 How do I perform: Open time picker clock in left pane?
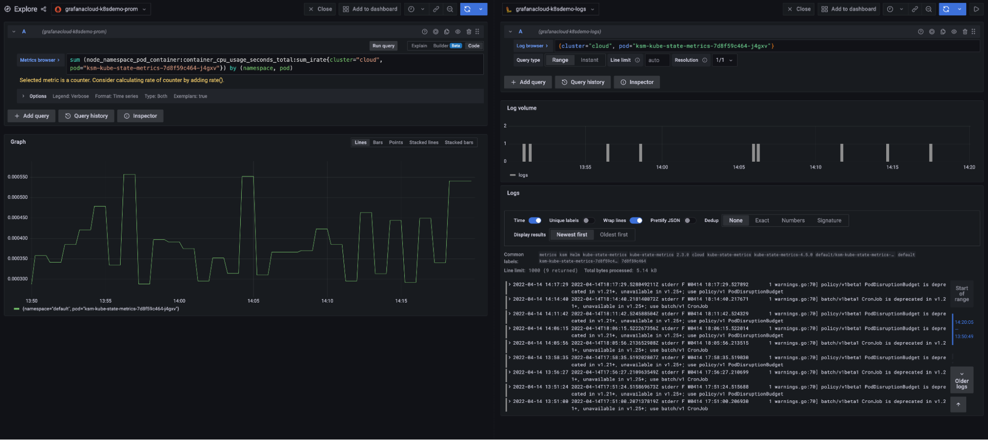click(411, 9)
